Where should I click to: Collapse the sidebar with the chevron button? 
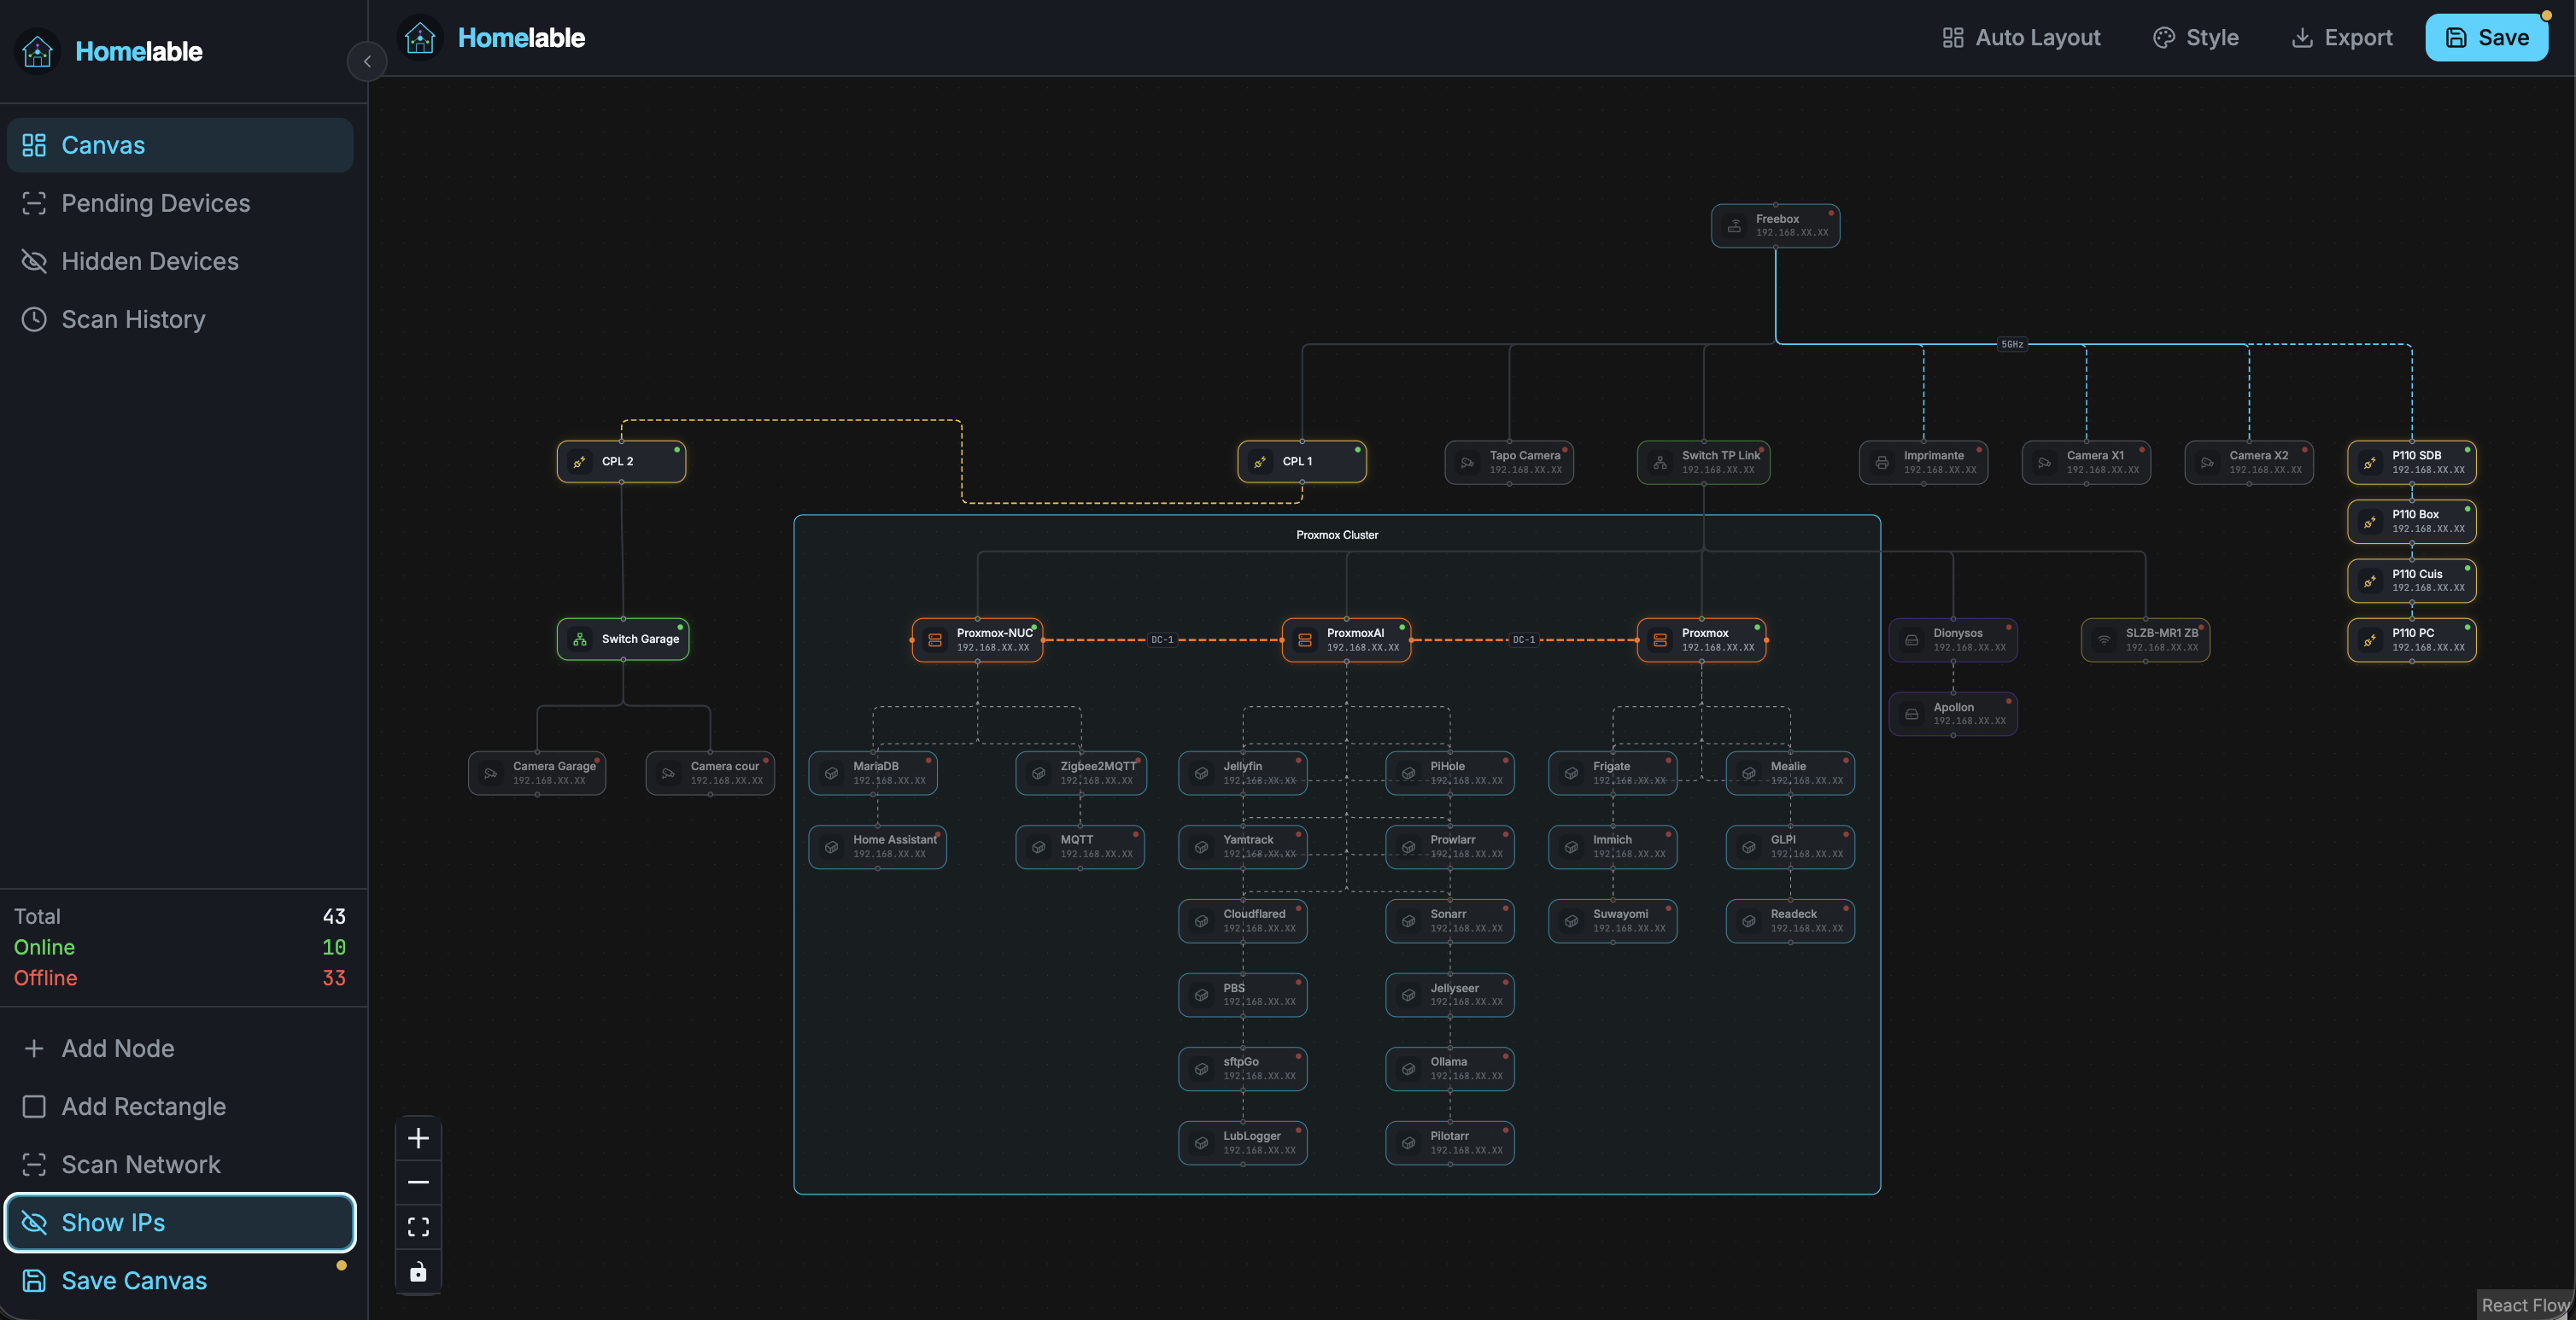coord(367,61)
